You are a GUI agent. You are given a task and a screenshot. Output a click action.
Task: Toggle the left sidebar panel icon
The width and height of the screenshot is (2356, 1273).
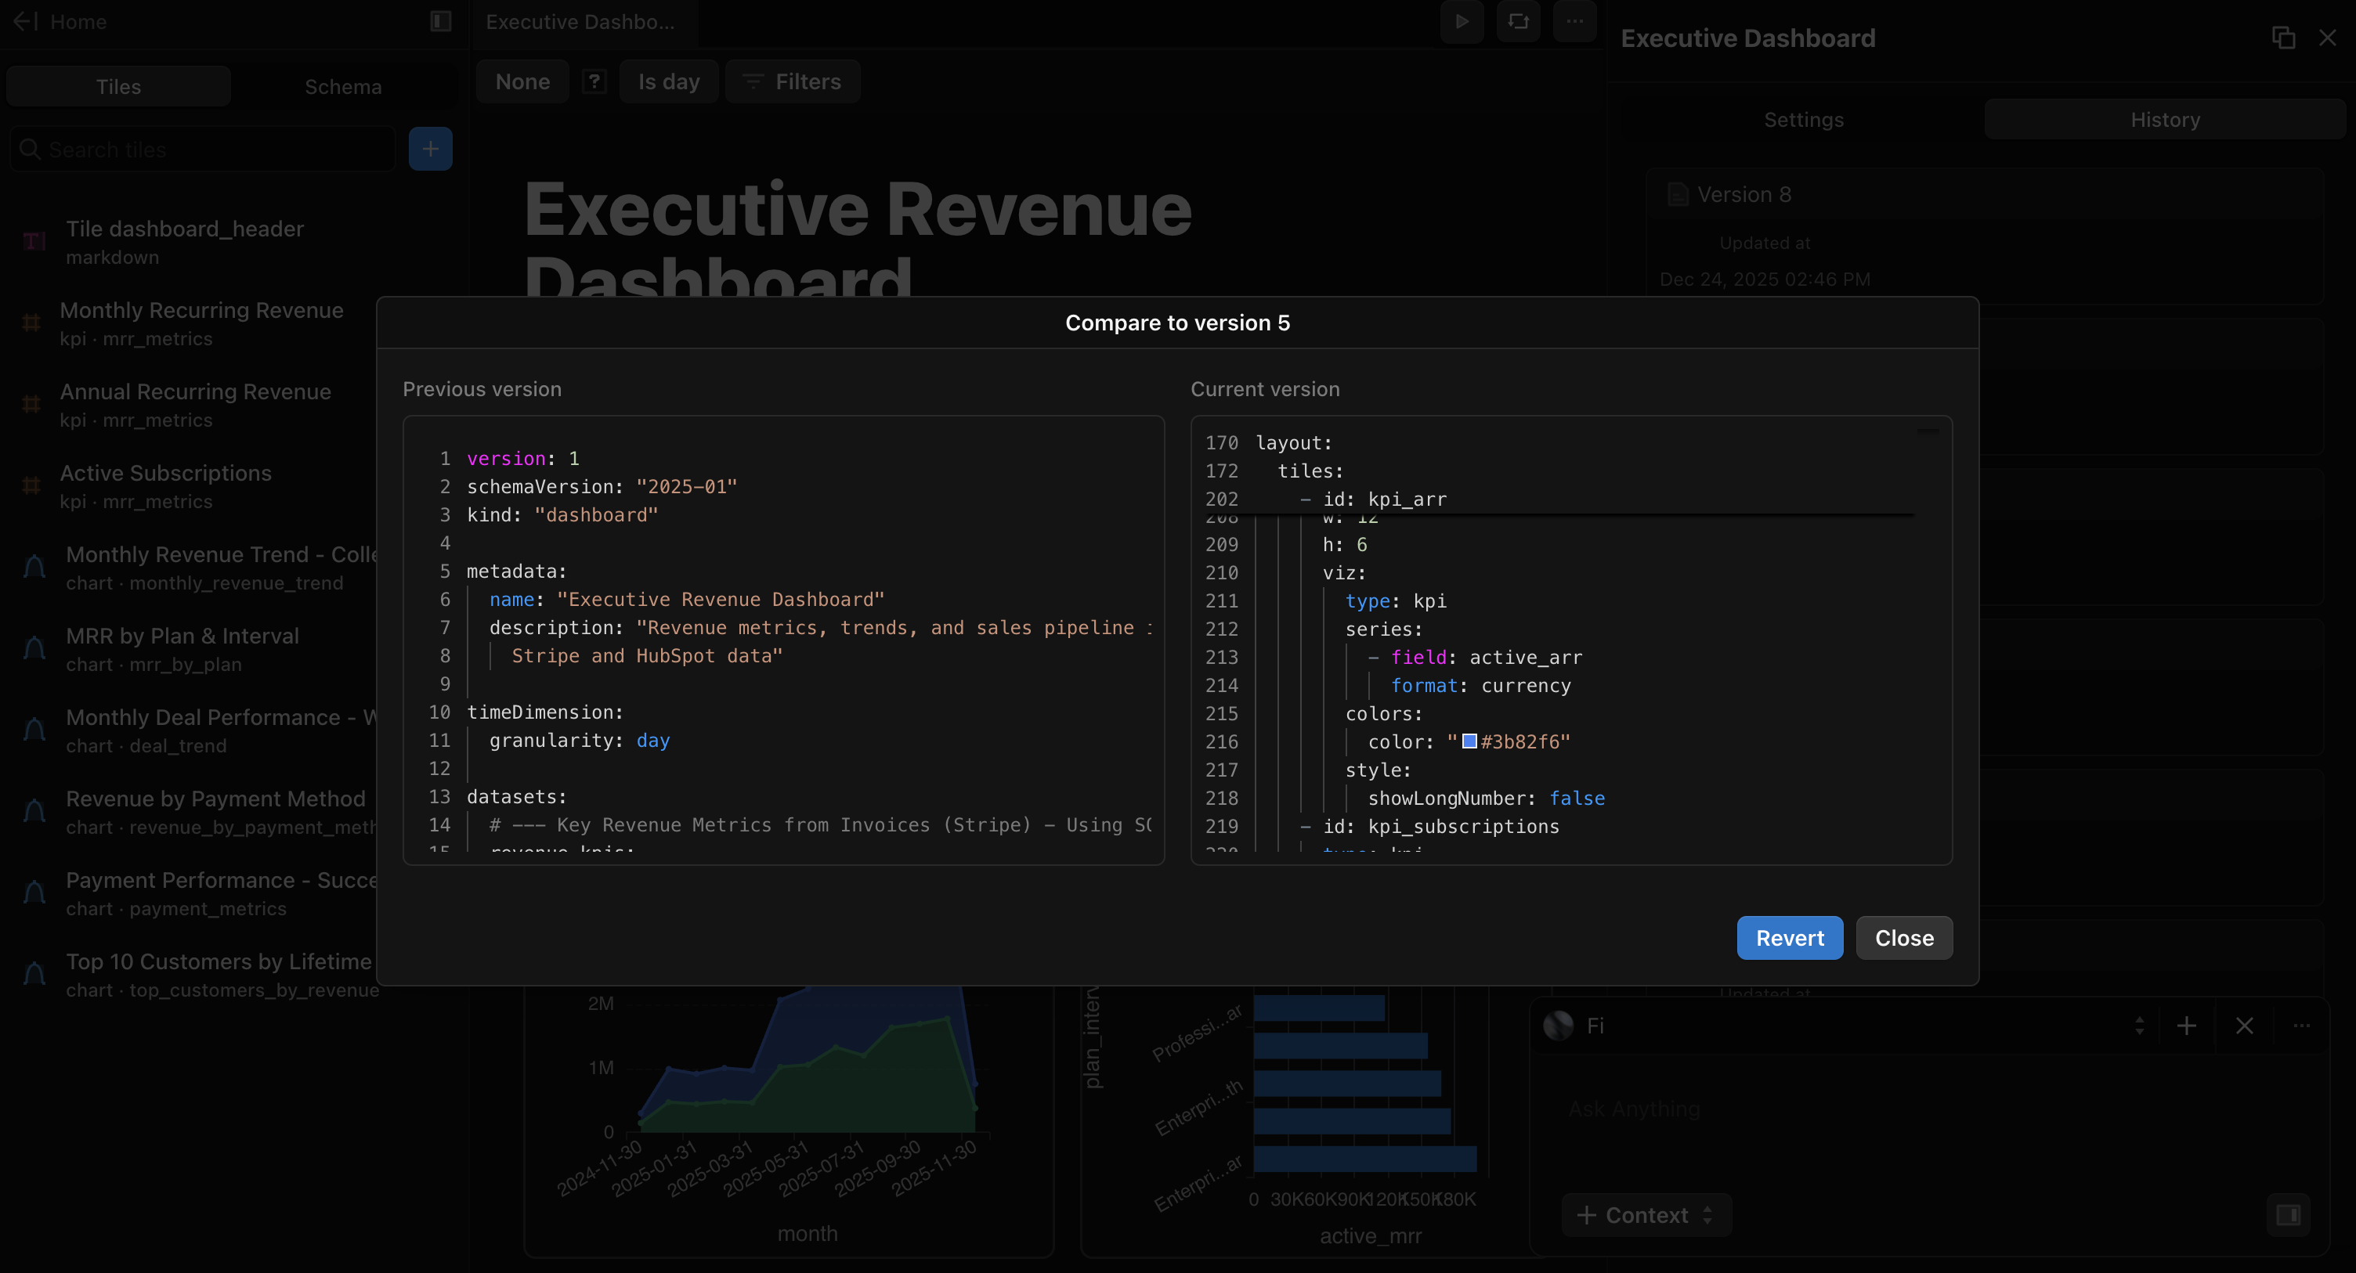pyautogui.click(x=441, y=21)
